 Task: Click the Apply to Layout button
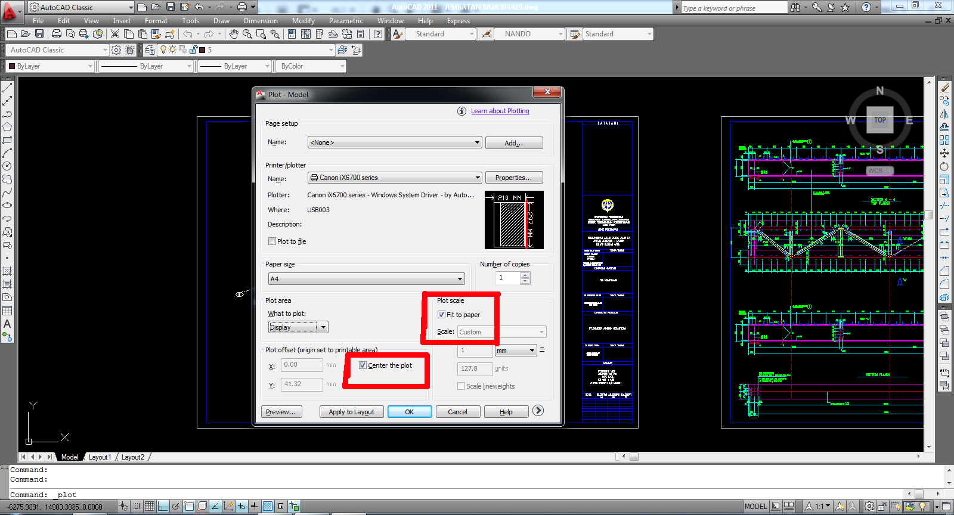tap(352, 412)
